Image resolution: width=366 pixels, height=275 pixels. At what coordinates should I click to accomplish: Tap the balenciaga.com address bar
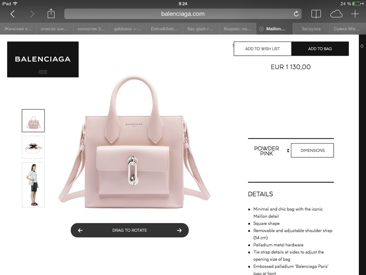pyautogui.click(x=183, y=14)
